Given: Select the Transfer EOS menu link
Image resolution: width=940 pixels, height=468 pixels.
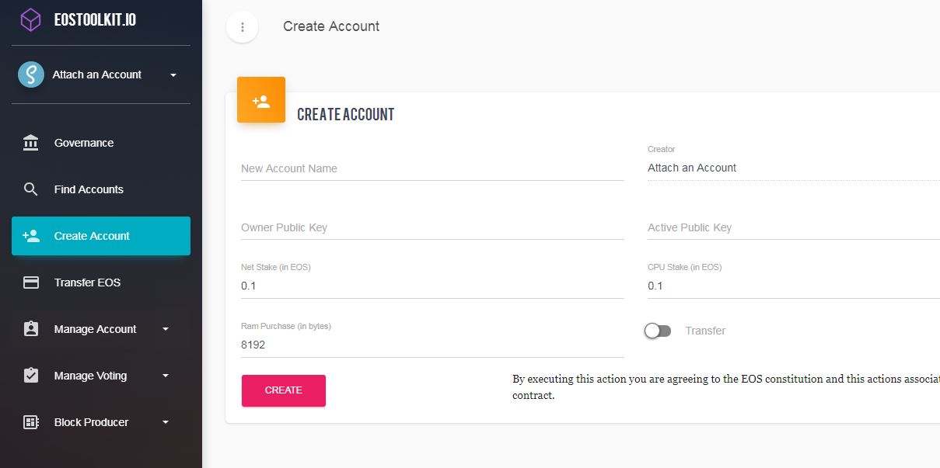Looking at the screenshot, I should pos(87,283).
